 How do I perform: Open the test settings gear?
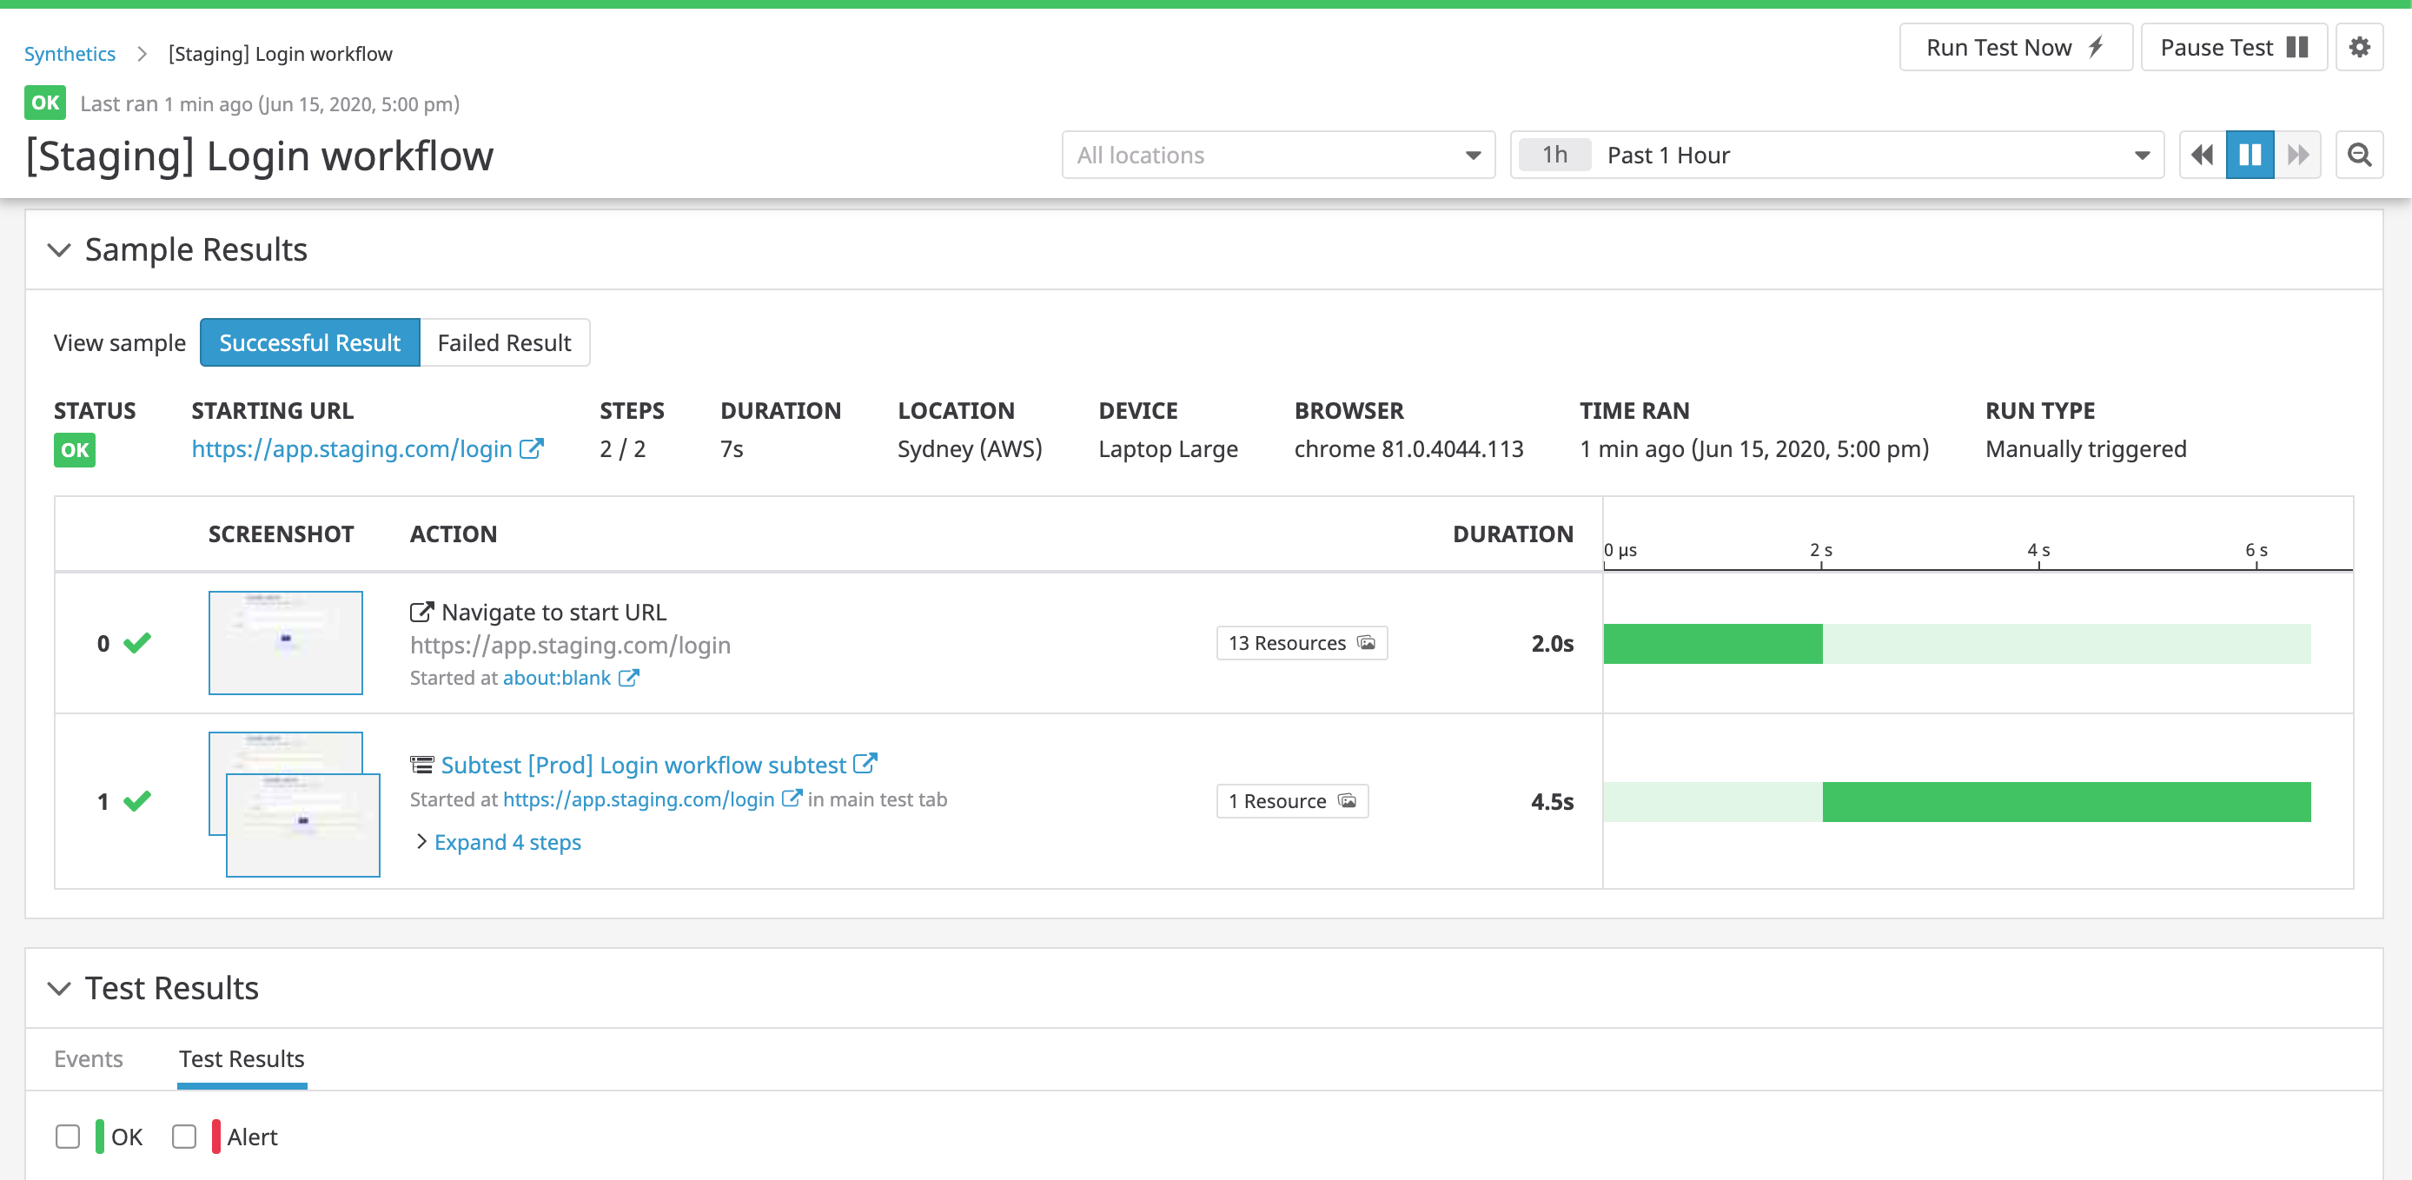pos(2361,47)
